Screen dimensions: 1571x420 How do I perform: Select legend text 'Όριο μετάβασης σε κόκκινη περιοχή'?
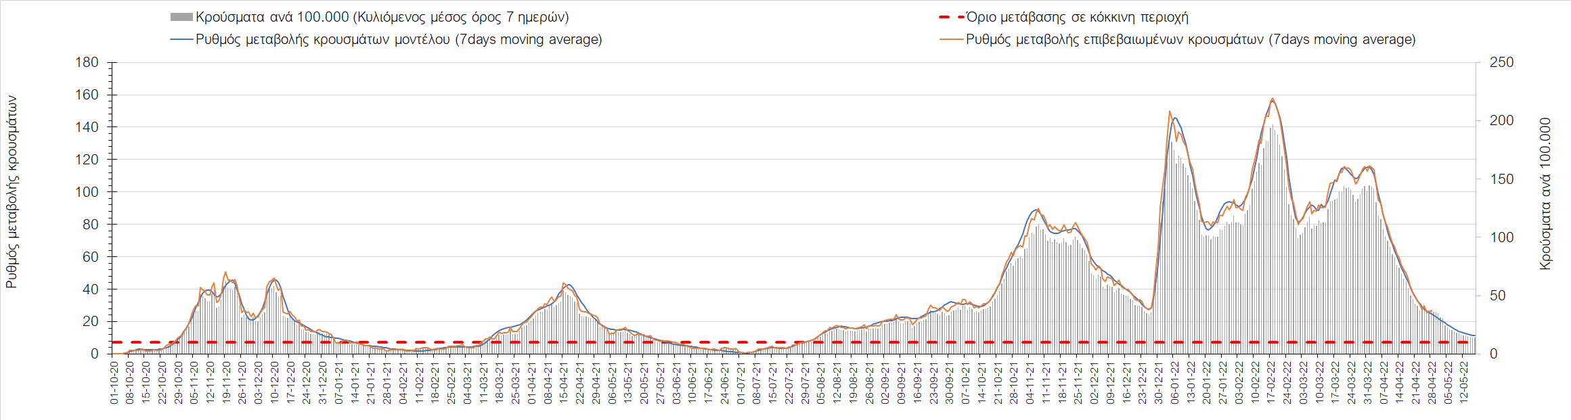coord(1077,18)
